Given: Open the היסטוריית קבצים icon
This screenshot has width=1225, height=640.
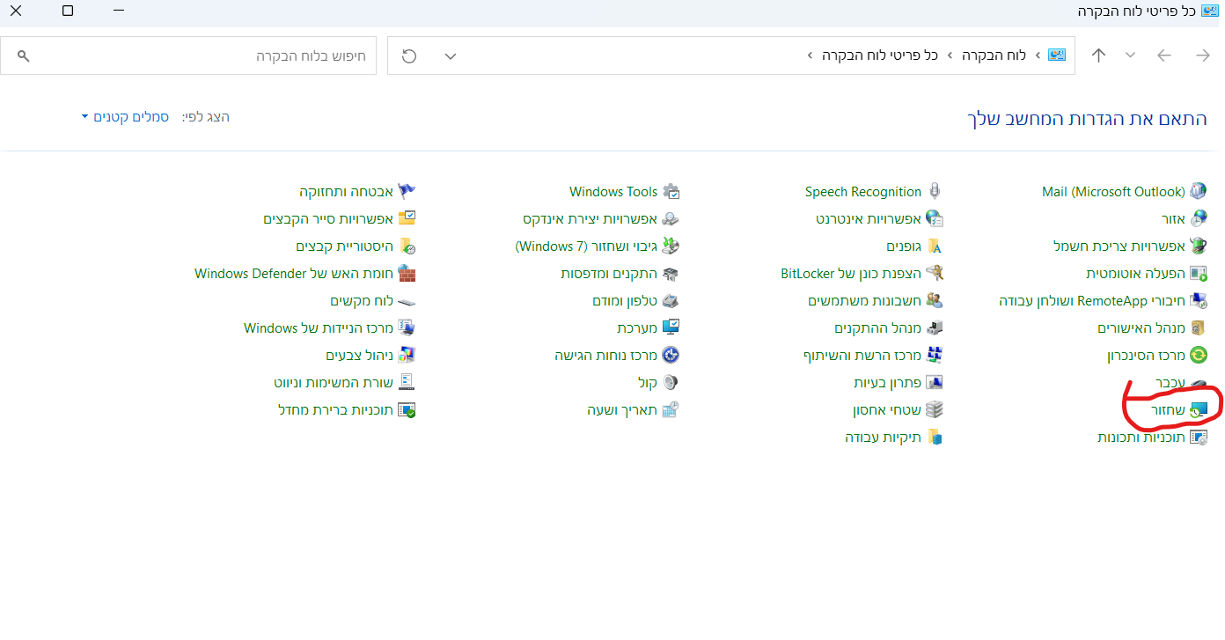Looking at the screenshot, I should click(407, 246).
